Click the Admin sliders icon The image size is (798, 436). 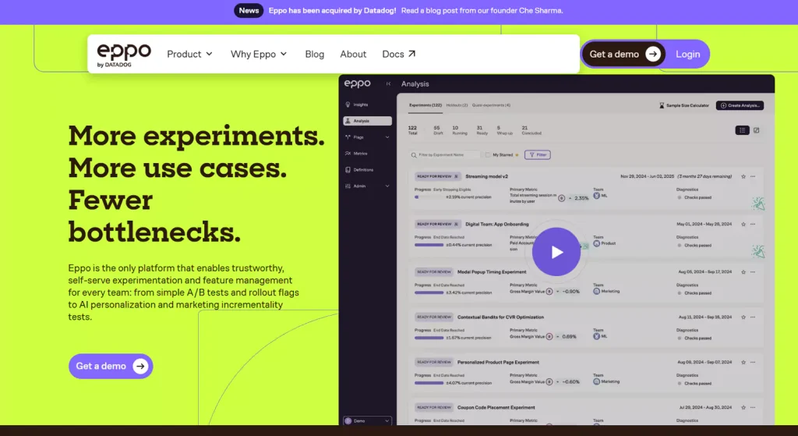(x=348, y=186)
